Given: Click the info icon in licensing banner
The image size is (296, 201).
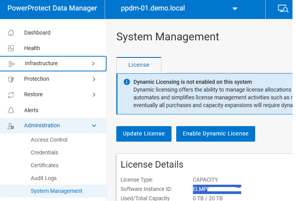Looking at the screenshot, I should [127, 82].
